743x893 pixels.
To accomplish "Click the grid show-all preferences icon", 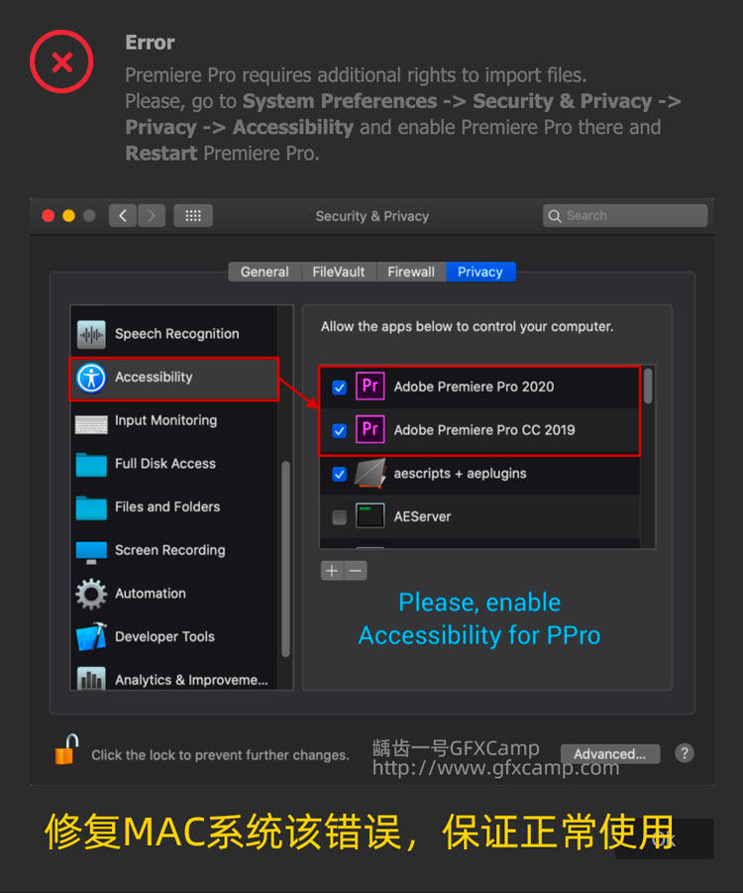I will tap(193, 216).
